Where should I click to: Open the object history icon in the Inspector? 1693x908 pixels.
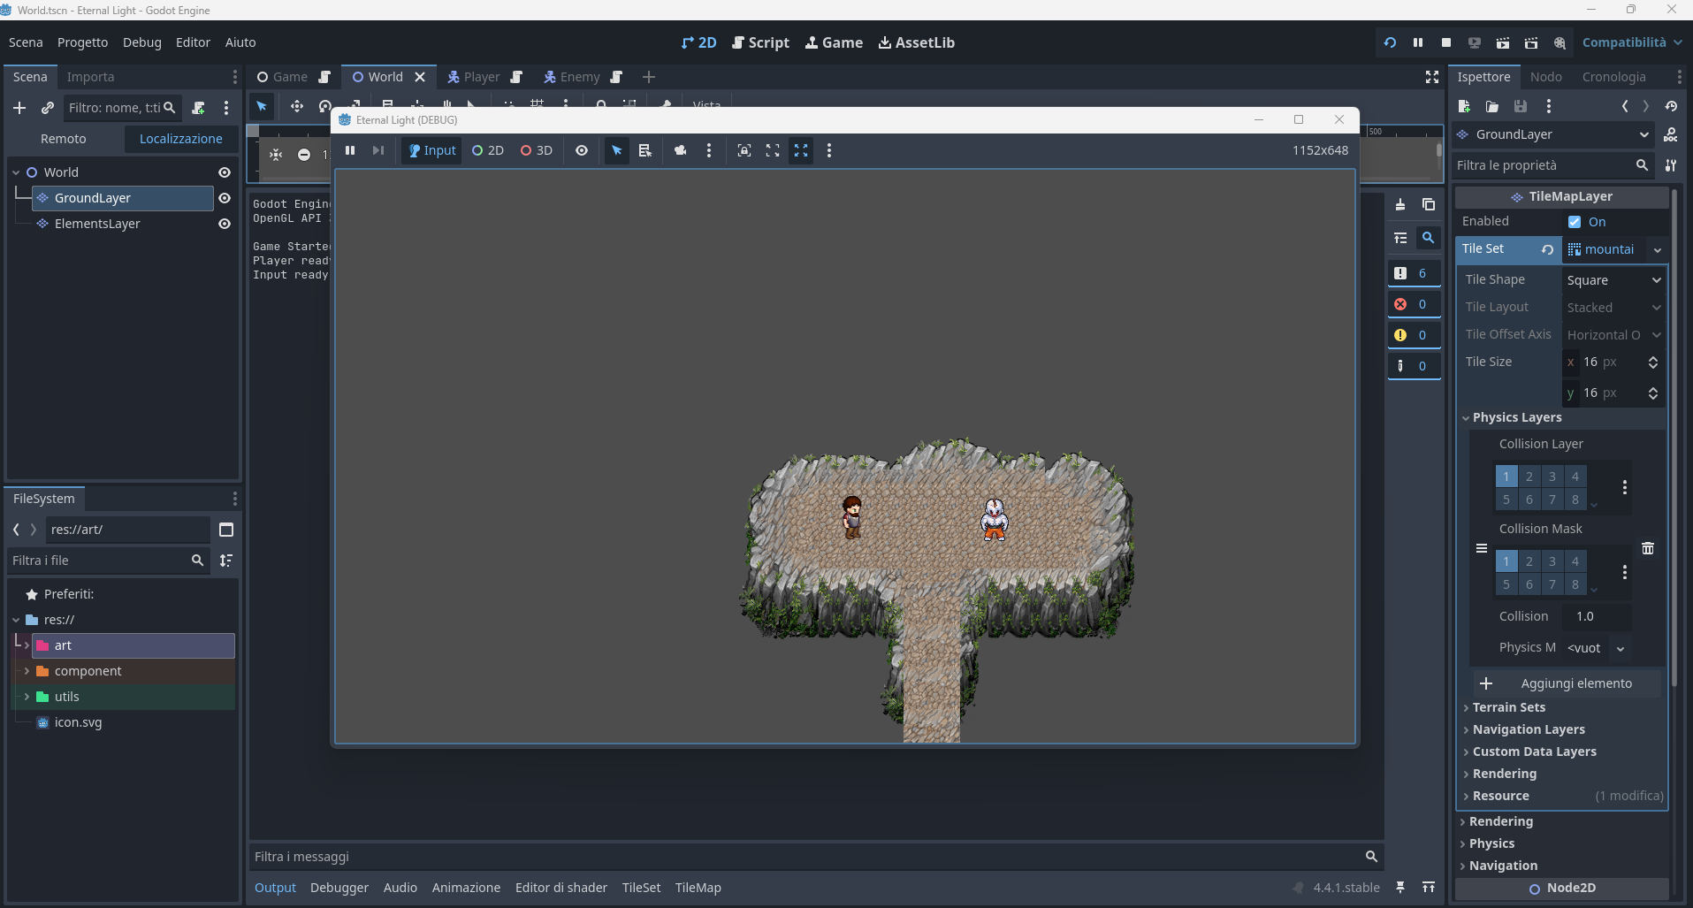[1671, 106]
